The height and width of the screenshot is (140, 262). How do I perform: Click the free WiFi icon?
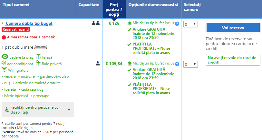pyautogui.click(x=4, y=70)
